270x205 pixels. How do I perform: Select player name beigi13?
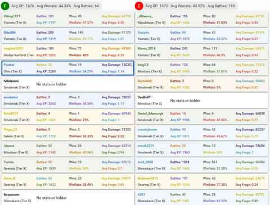click(x=143, y=65)
